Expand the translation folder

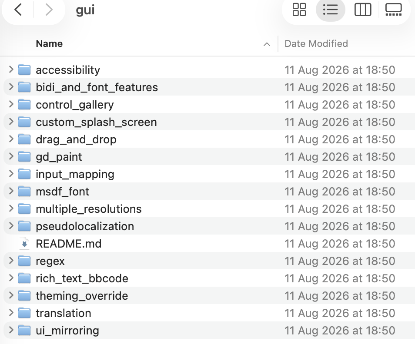click(x=11, y=313)
